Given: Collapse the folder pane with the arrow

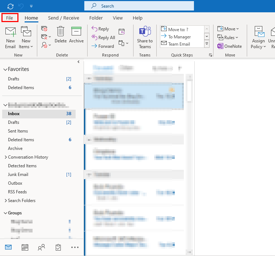Looking at the screenshot, I should 79,62.
